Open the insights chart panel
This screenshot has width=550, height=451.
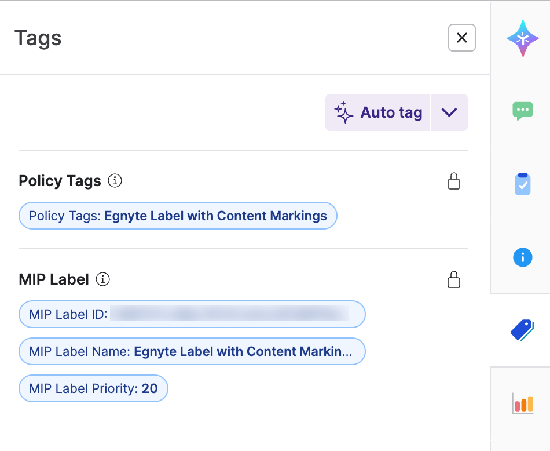tap(522, 404)
